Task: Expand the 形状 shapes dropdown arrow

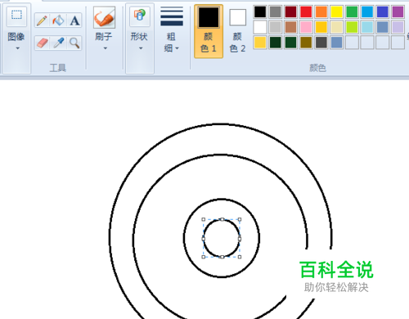Action: coord(141,48)
